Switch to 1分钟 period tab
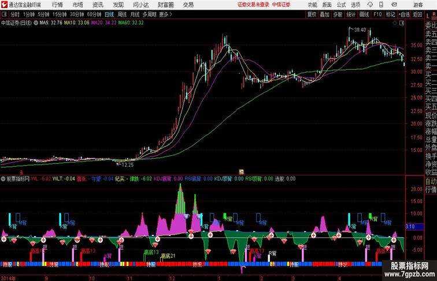 click(29, 14)
